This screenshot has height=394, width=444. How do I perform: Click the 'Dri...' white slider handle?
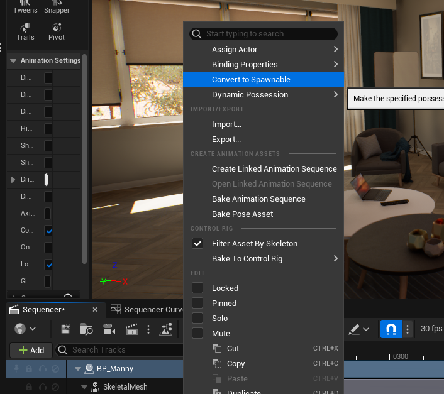pos(46,180)
